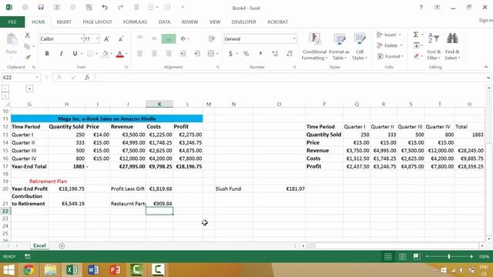Increase Decimal places
Viewport: 493px width, 277px height.
275,54
